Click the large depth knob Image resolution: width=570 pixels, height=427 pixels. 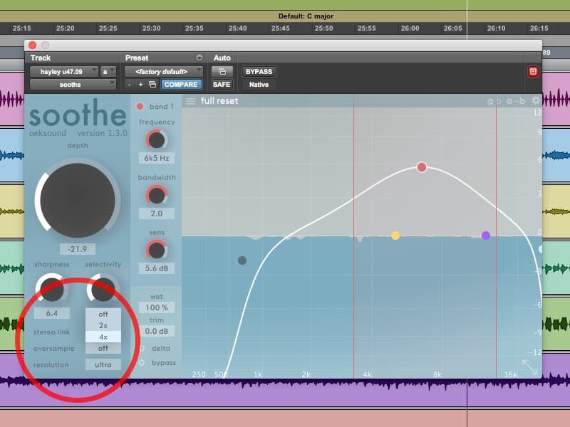point(78,201)
